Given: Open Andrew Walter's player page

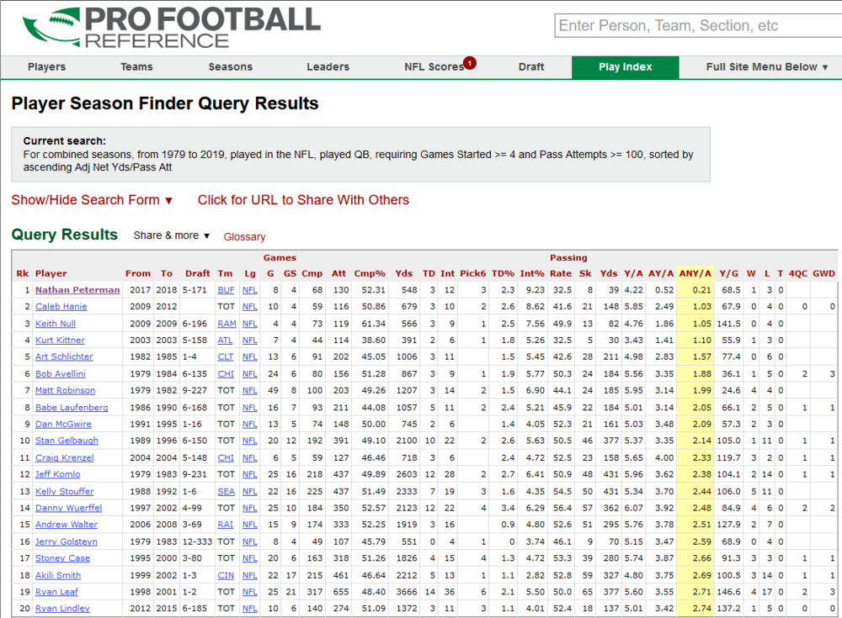Looking at the screenshot, I should click(66, 524).
